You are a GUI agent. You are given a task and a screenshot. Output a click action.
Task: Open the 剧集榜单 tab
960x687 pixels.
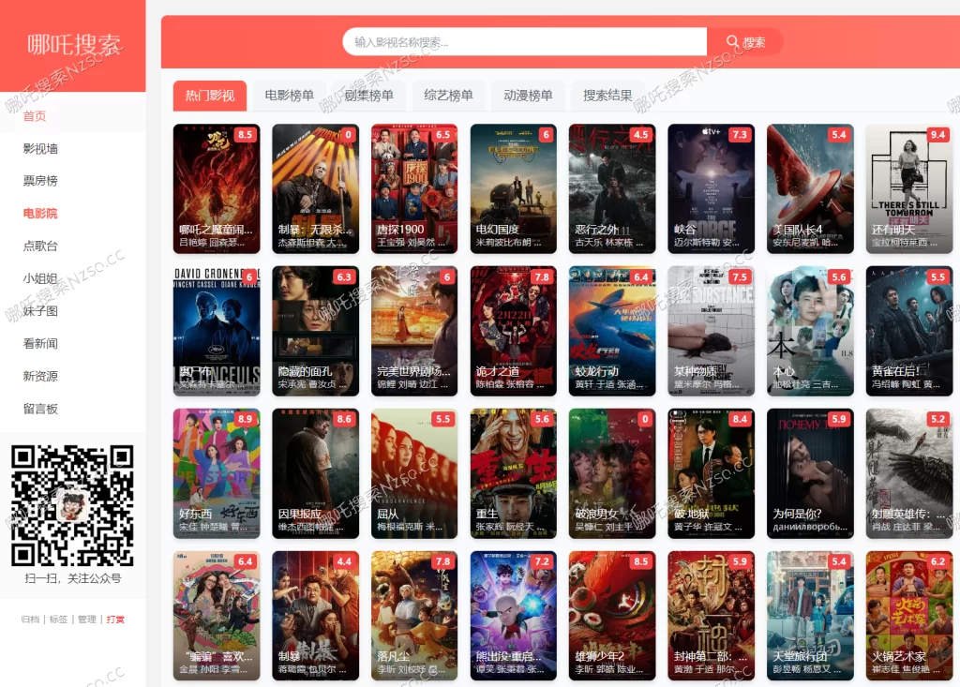coord(368,96)
